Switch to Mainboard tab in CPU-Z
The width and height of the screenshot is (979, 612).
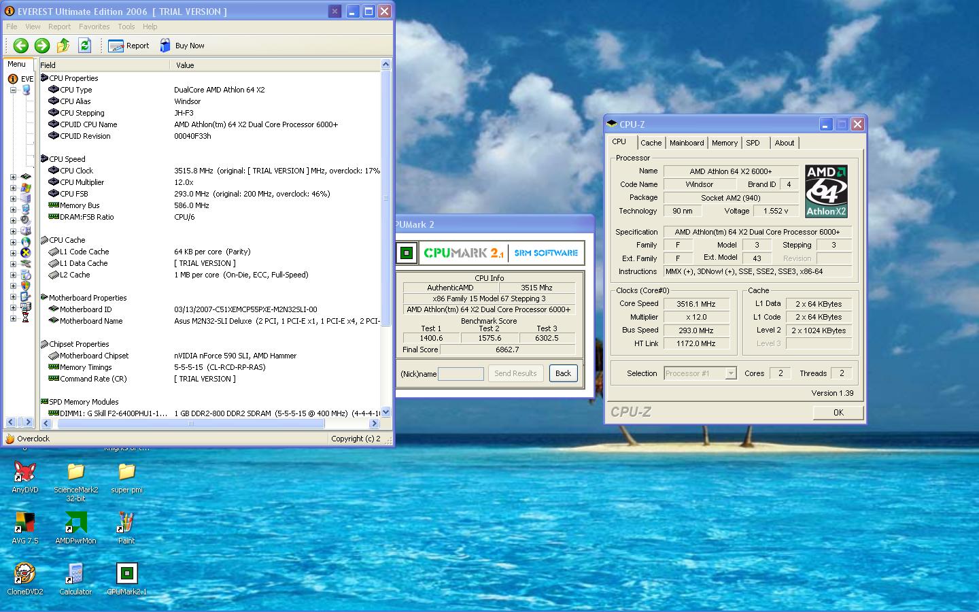687,143
